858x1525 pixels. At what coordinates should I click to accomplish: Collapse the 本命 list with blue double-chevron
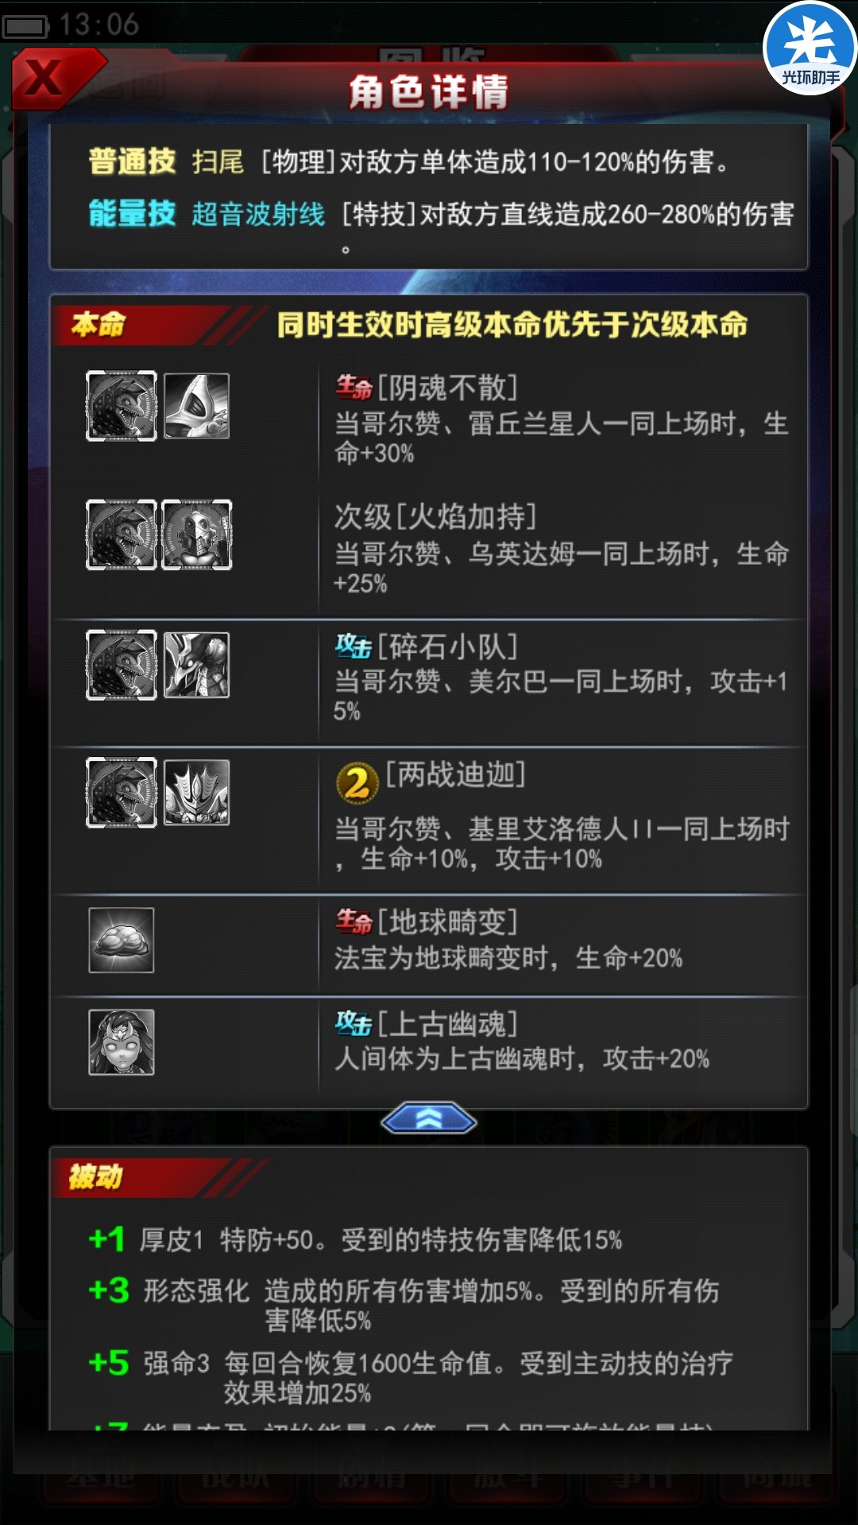tap(429, 1119)
